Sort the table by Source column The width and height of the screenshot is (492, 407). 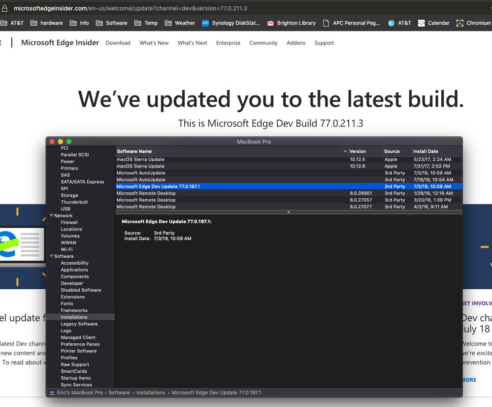(392, 151)
